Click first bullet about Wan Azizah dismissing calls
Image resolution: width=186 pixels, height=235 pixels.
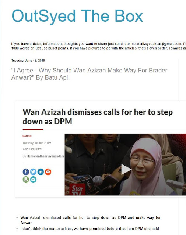(91, 220)
